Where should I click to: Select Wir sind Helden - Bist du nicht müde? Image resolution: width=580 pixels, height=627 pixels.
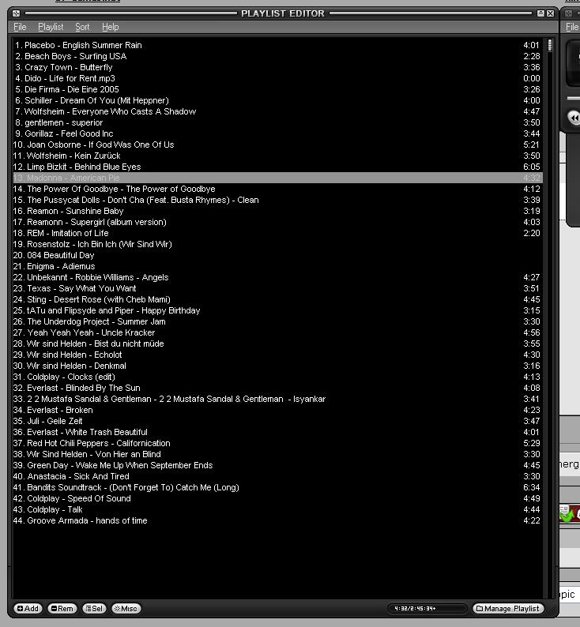click(x=277, y=344)
